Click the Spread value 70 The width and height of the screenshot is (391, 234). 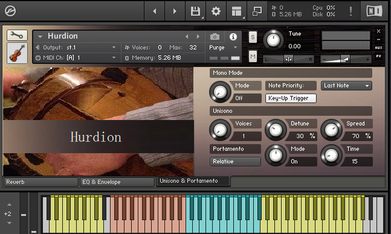356,136
